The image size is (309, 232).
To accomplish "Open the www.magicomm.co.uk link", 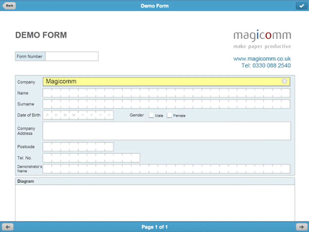I will (x=262, y=59).
